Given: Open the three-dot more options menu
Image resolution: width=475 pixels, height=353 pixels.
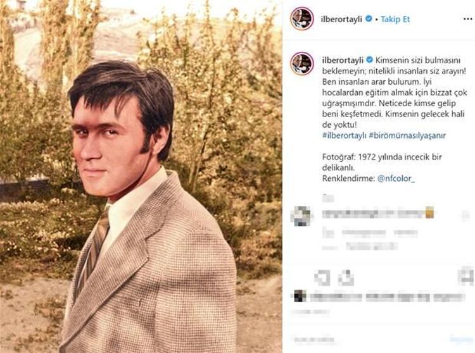Looking at the screenshot, I should 464,19.
